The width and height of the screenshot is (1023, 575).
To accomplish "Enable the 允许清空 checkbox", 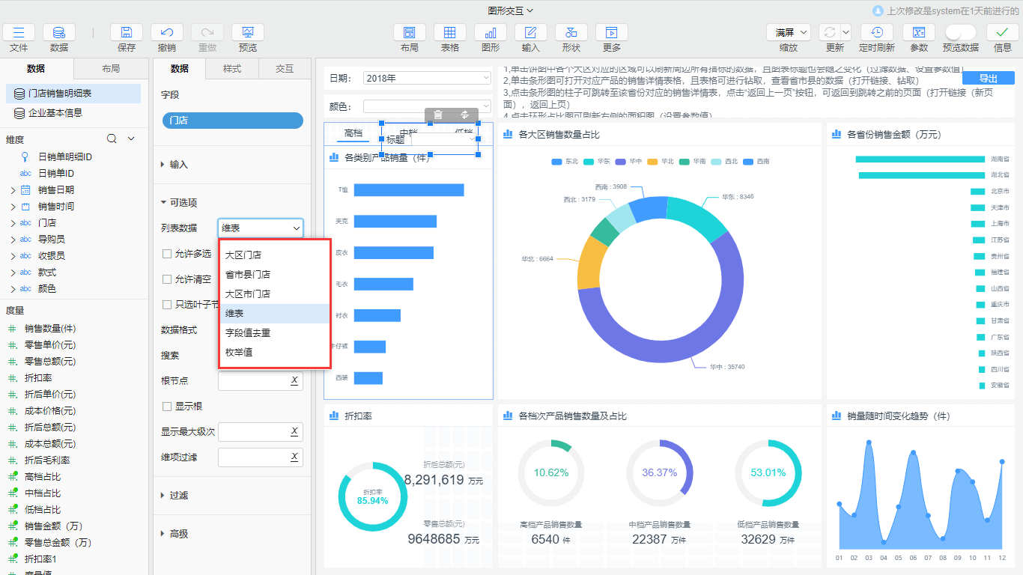I will point(167,279).
